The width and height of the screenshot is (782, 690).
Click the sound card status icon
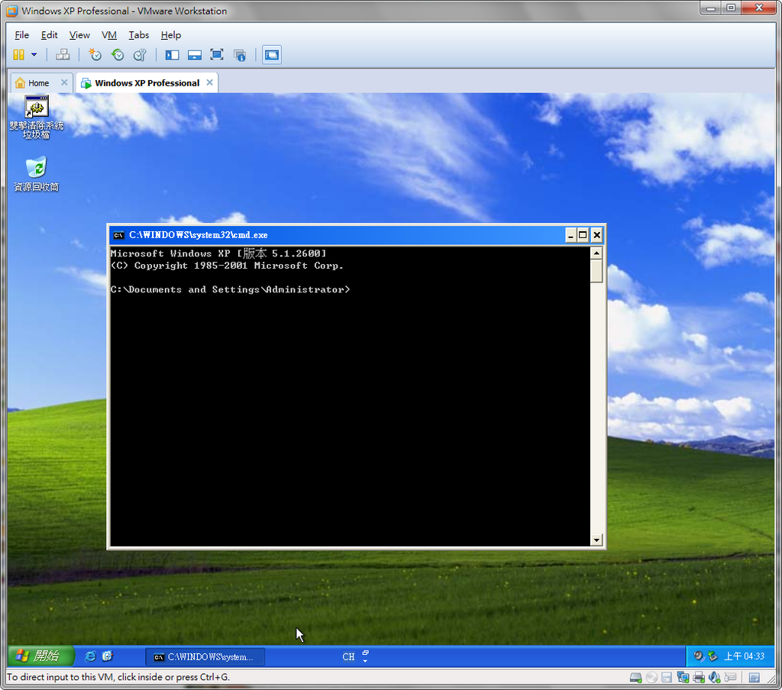(x=714, y=678)
